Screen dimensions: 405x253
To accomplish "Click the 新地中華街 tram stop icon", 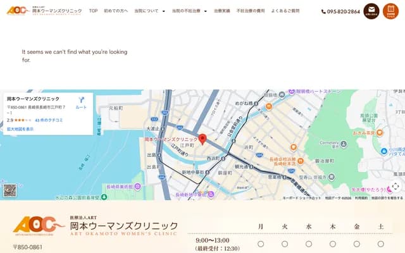I will click(207, 172).
